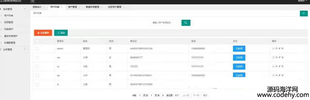Click the green refresh button at top right
Screen dimensions: 310x100
coord(304,13)
